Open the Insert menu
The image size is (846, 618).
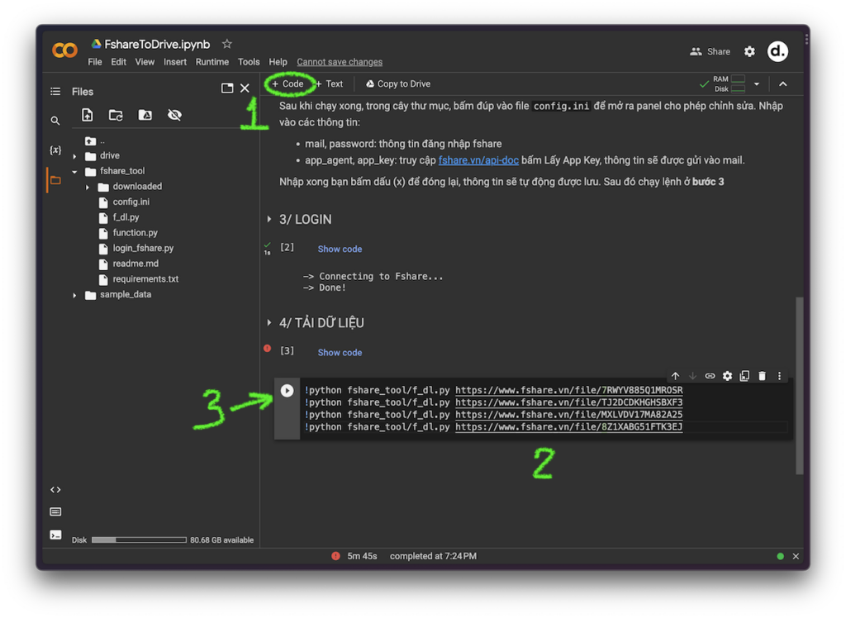pos(175,62)
